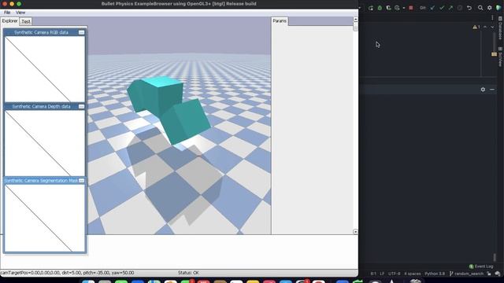Click the Git Show History icon
This screenshot has height=283, width=504.
tap(460, 8)
